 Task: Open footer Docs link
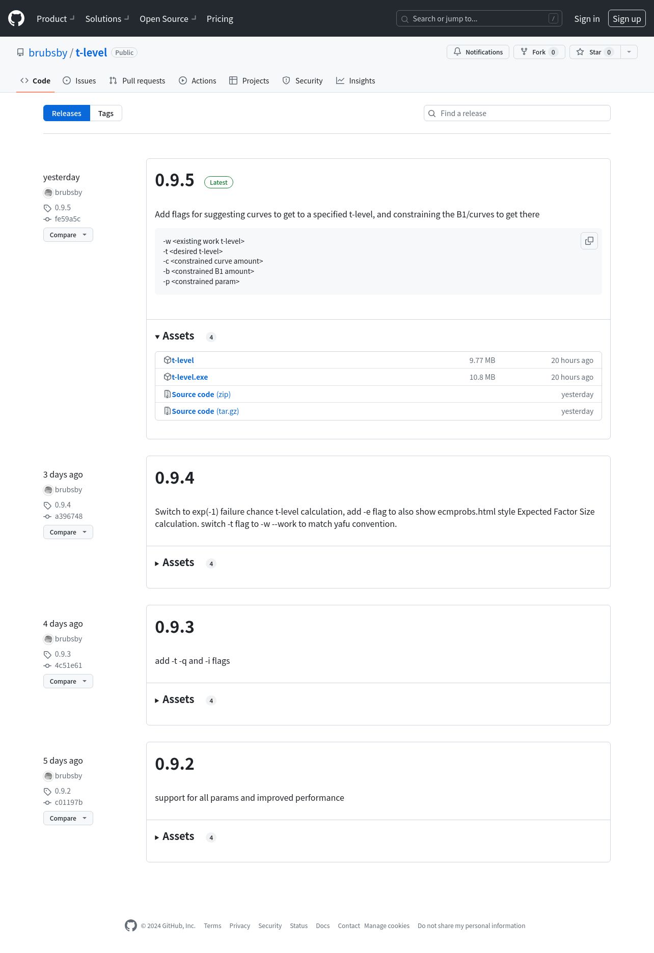[x=322, y=926]
